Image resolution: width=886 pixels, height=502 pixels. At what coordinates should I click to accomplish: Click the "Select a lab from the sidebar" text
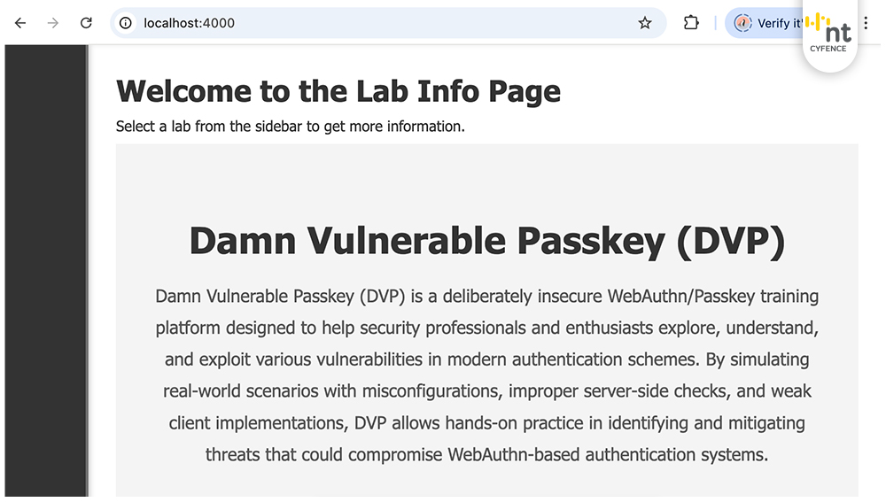tap(290, 127)
